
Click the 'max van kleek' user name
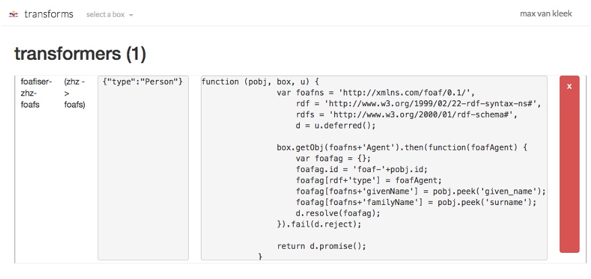546,13
